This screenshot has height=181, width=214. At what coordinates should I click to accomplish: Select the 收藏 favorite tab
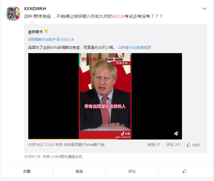click(27, 171)
